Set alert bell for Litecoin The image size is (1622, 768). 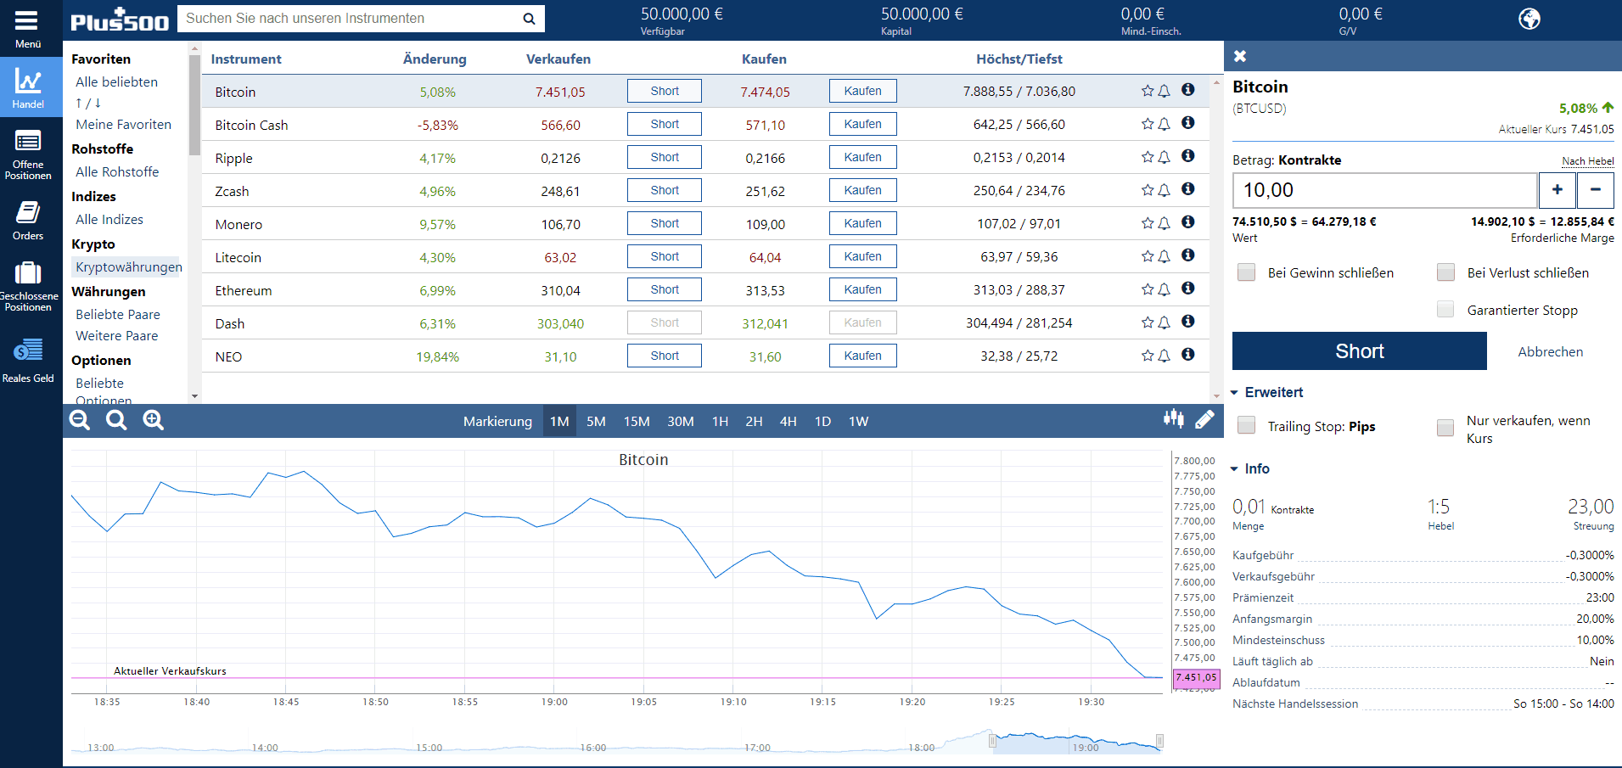click(1165, 256)
